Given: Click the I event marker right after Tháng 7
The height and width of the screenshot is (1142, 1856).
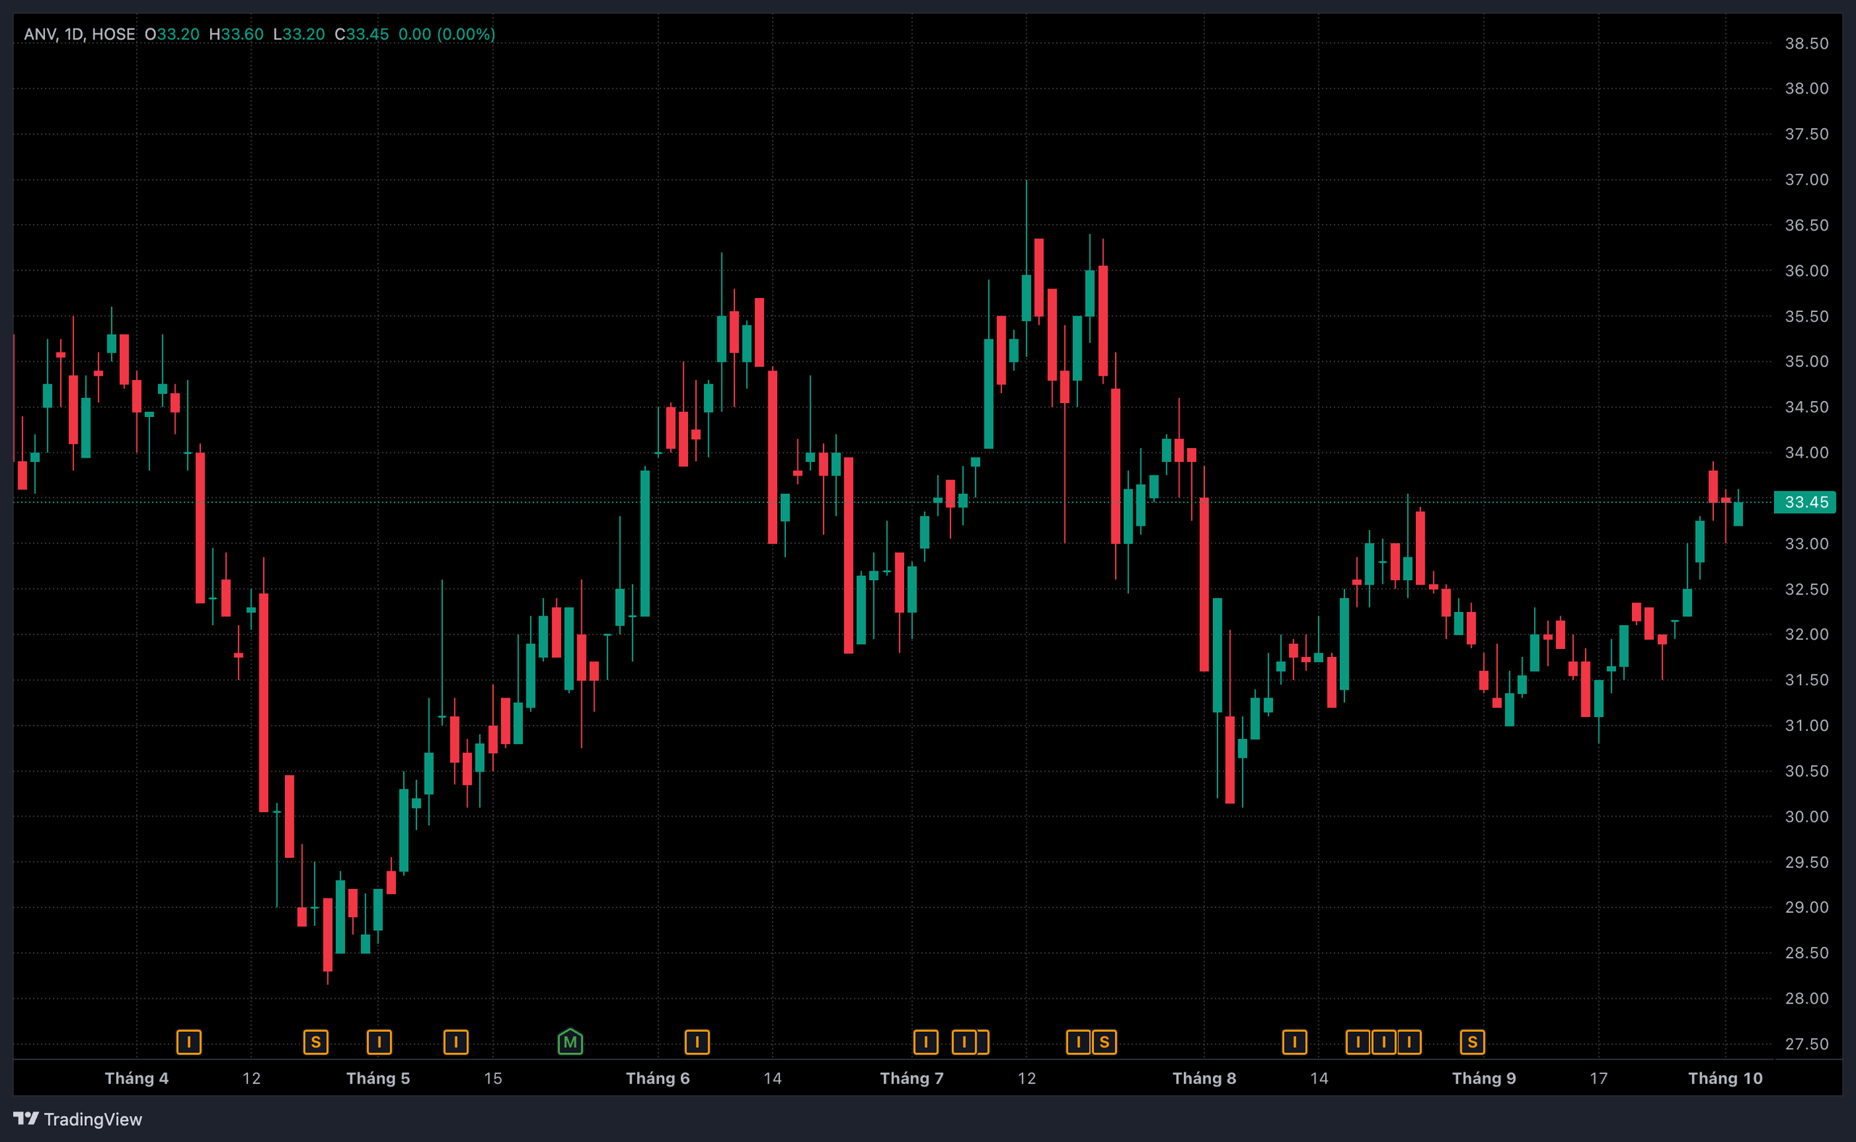Looking at the screenshot, I should point(926,1043).
